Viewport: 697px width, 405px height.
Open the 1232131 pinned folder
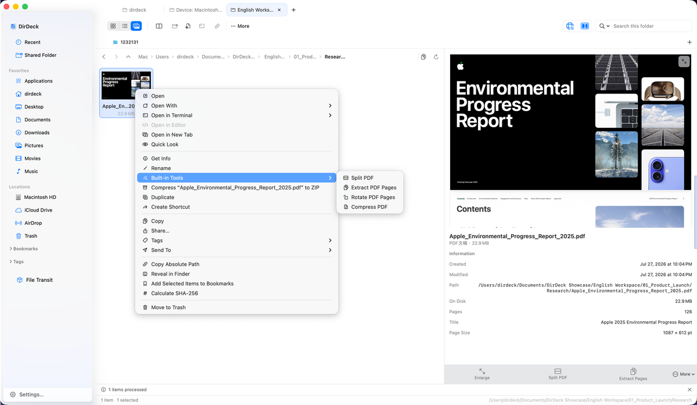click(125, 42)
